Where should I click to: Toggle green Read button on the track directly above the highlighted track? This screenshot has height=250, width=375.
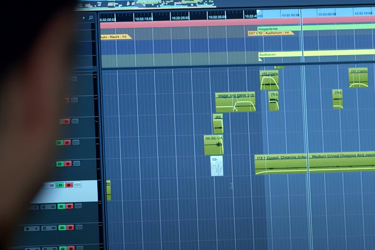(x=60, y=164)
